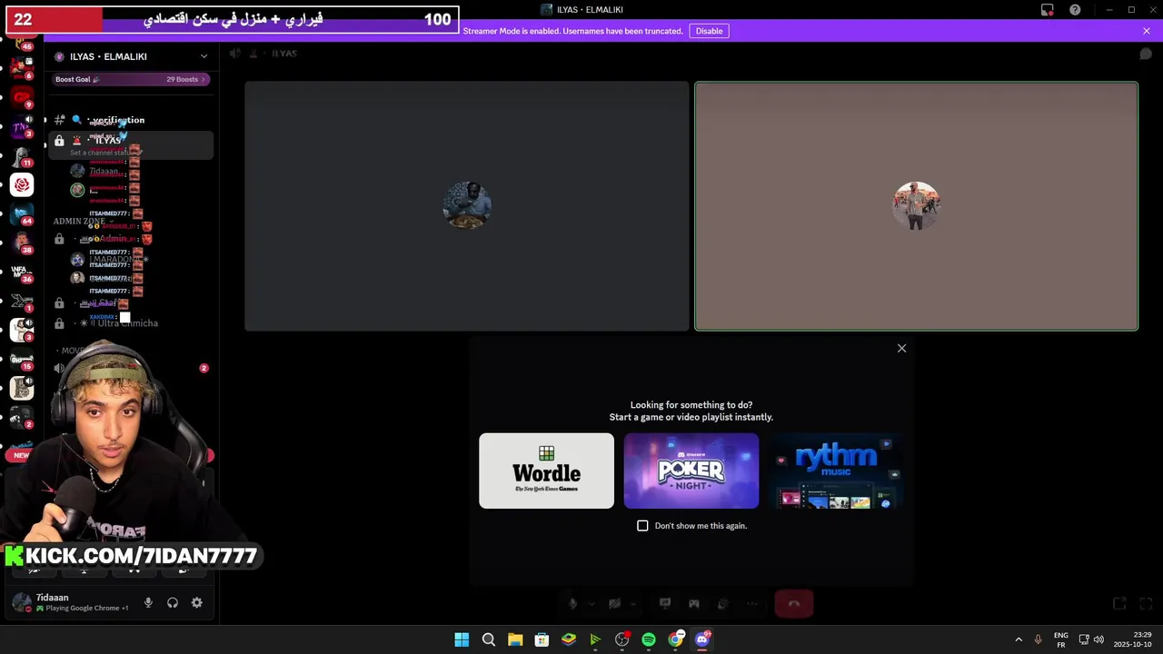This screenshot has height=654, width=1163.
Task: Open the server icon with badge 36
Action: pyautogui.click(x=22, y=272)
